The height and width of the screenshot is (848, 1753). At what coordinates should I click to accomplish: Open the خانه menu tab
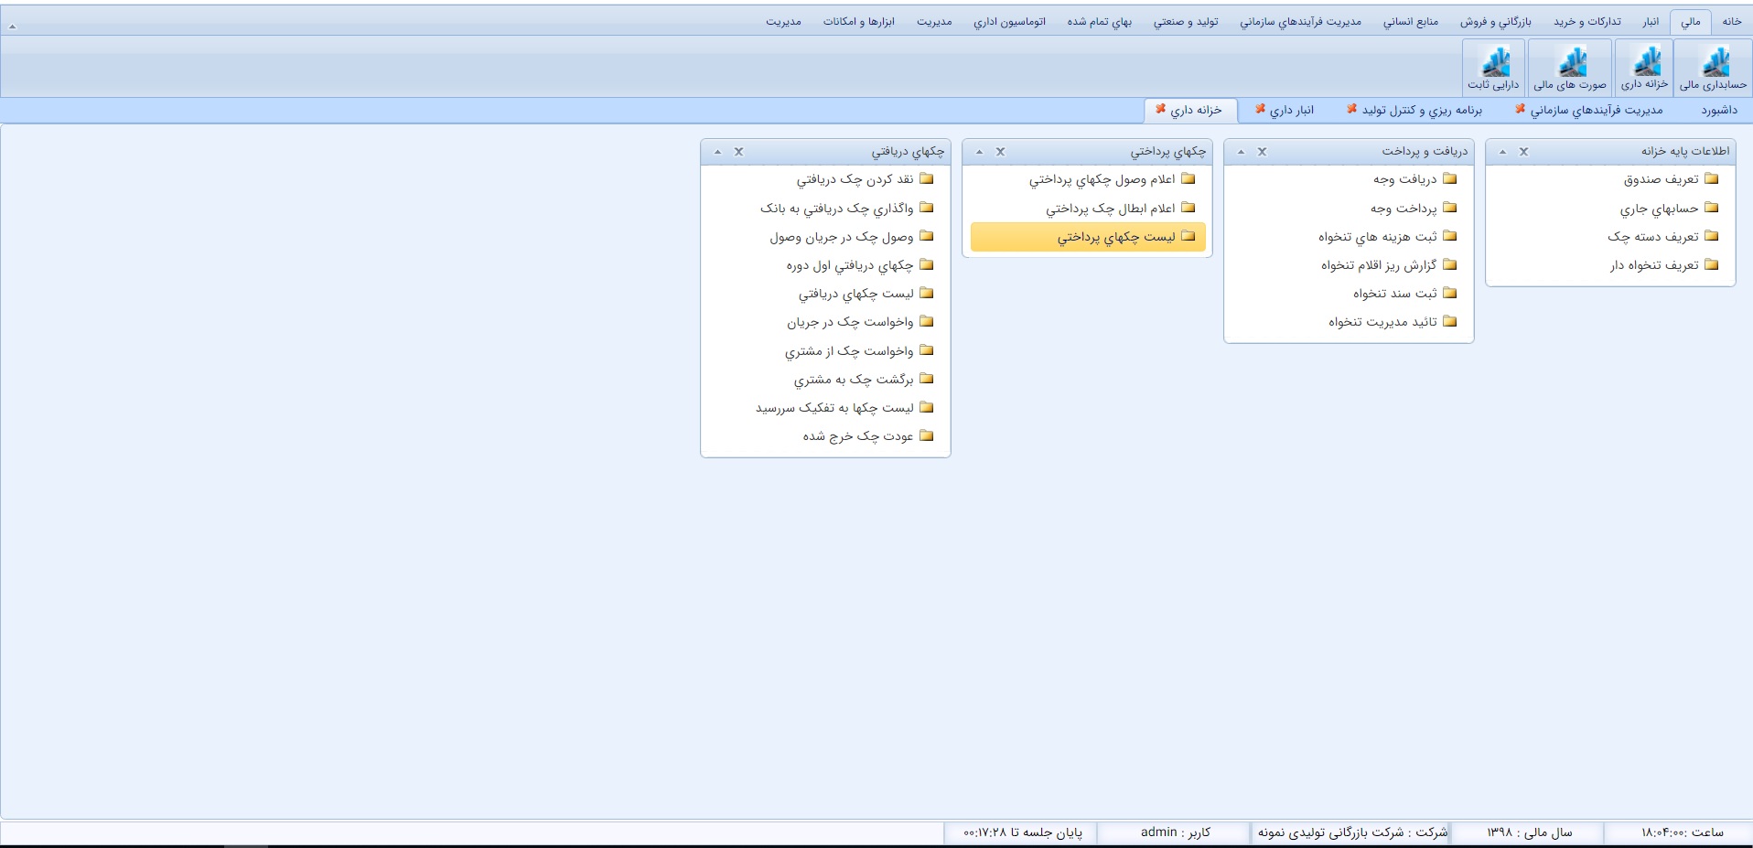[x=1732, y=22]
